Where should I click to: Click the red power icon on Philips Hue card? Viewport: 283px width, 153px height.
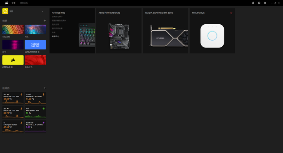click(x=231, y=13)
